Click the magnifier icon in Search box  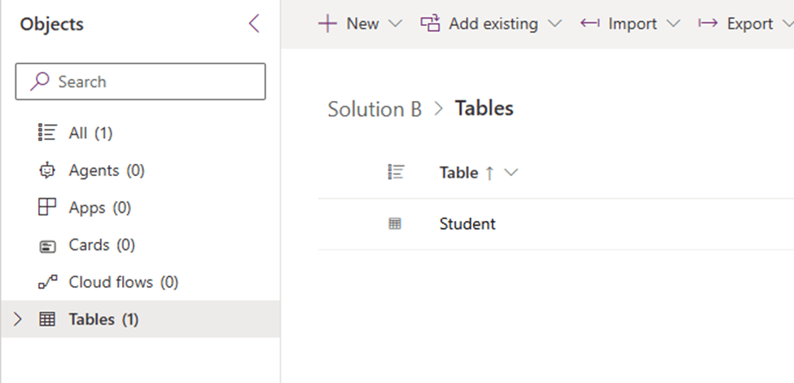click(40, 81)
